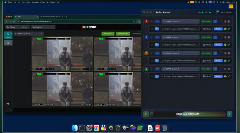Open the QTAKE Output 2 source dropdown
Image resolution: width=240 pixels, height=133 pixels.
tap(180, 38)
